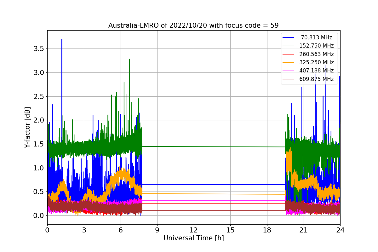Click the x-axis tick label 3
The image size is (378, 252).
[x=84, y=230]
